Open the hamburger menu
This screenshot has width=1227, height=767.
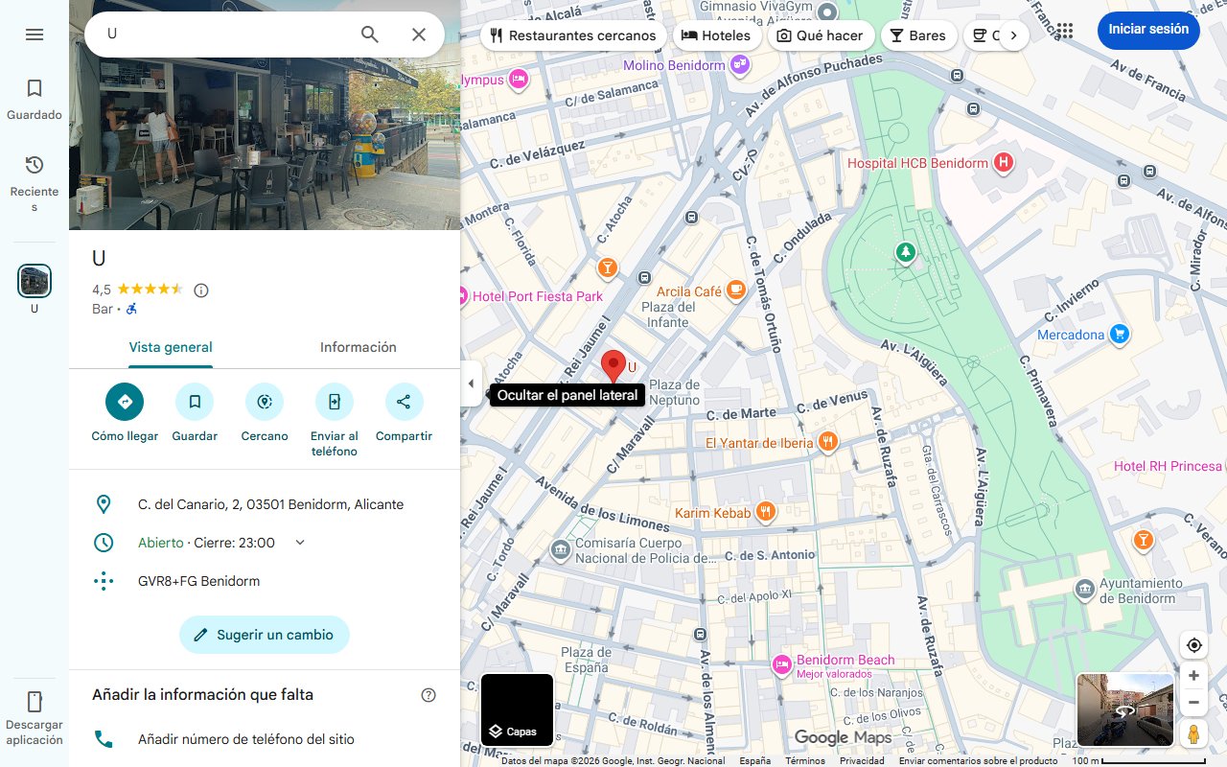(35, 35)
